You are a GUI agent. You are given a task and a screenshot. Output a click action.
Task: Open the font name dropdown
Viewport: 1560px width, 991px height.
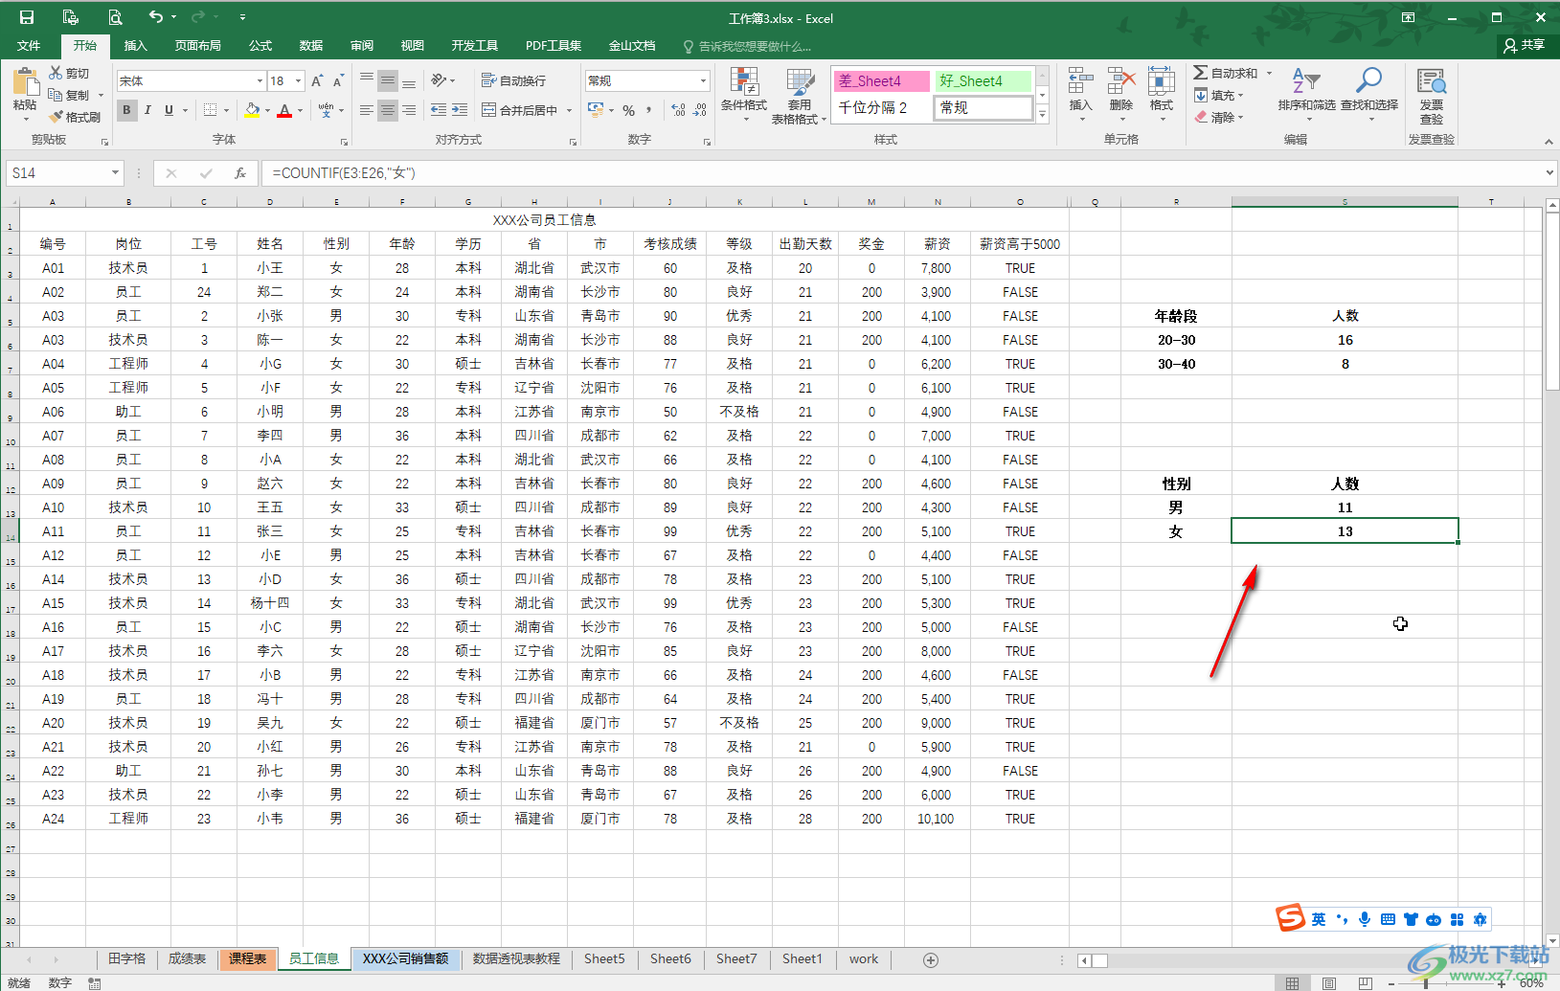(260, 81)
